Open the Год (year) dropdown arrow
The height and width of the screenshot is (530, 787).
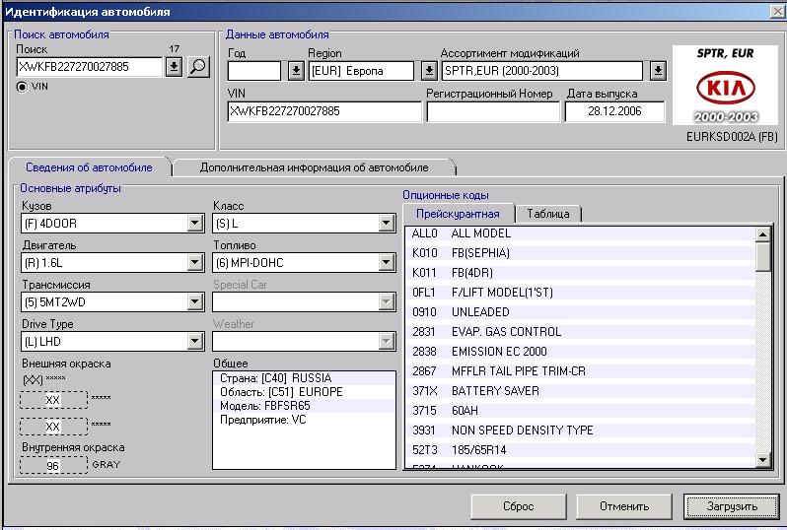click(295, 71)
